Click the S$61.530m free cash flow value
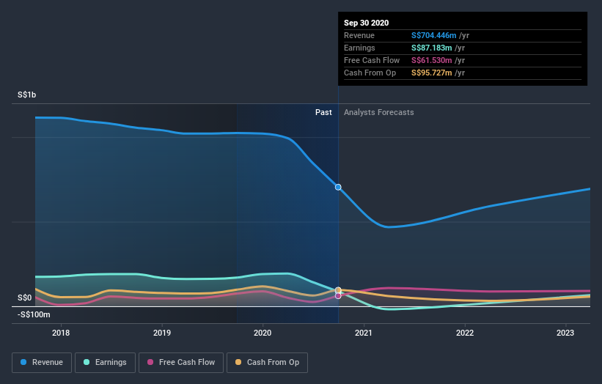This screenshot has height=384, width=602. coord(432,60)
